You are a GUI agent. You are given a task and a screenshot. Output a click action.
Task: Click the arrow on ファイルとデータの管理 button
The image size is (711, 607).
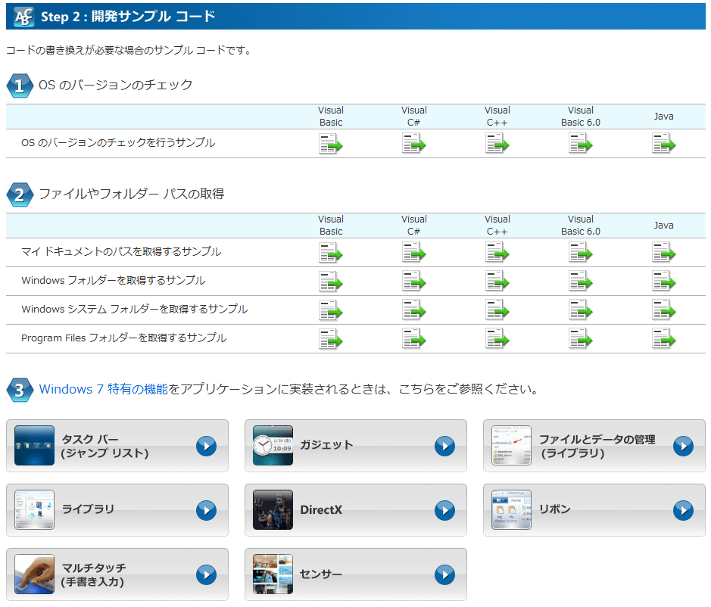click(x=683, y=446)
